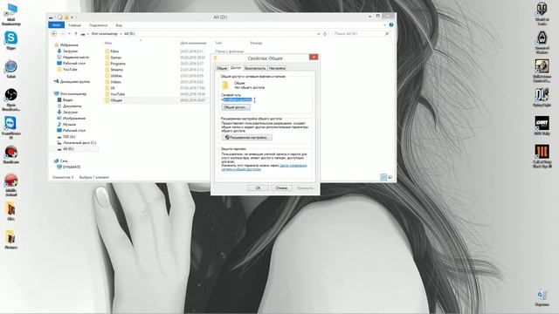
Task: Close the Свойства: Общее dialog
Action: pos(314,57)
